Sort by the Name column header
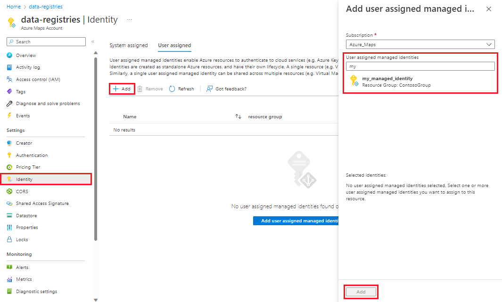Image resolution: width=502 pixels, height=302 pixels. coord(130,117)
